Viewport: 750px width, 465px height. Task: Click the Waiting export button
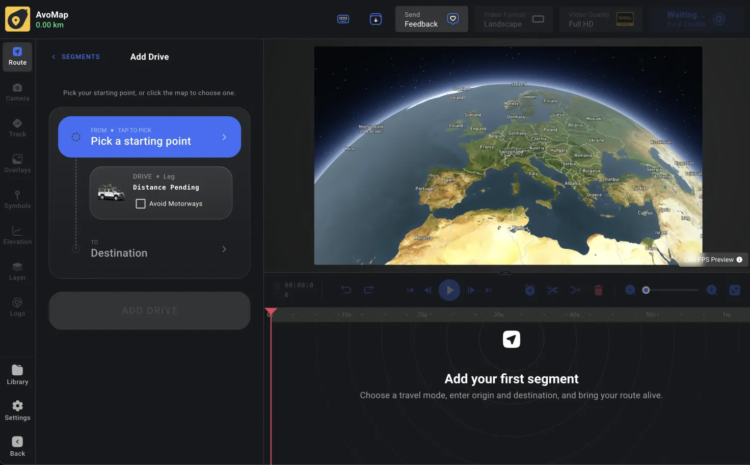point(696,19)
